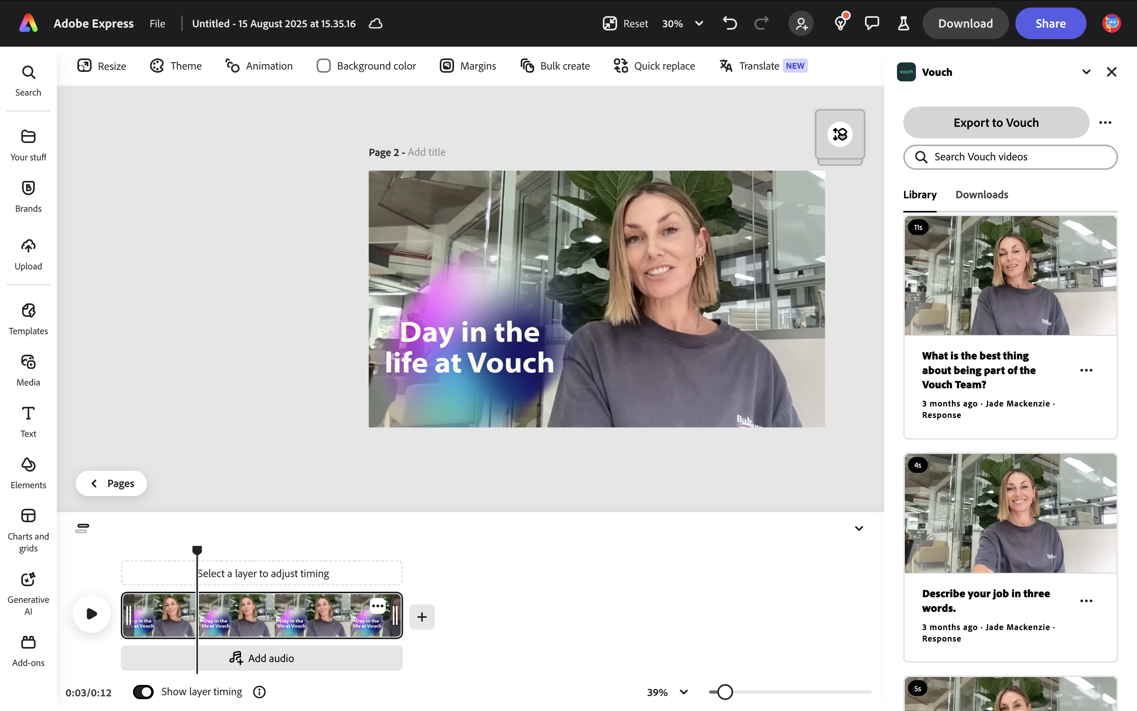
Task: Click the document title text
Action: click(x=274, y=24)
